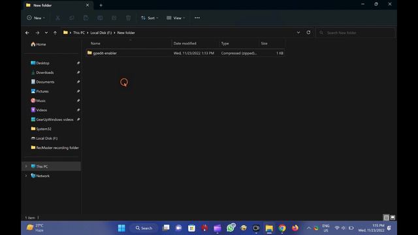Open notification center bell icon
This screenshot has width=418, height=235.
click(389, 228)
